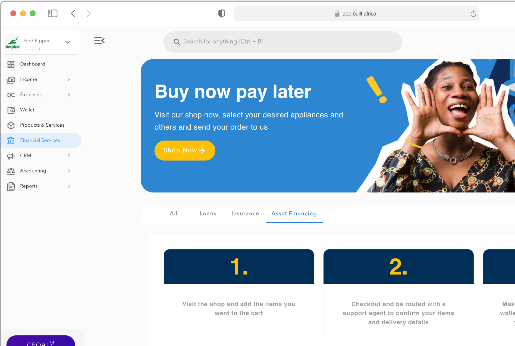
Task: Switch to the Loans tab
Action: (x=208, y=214)
